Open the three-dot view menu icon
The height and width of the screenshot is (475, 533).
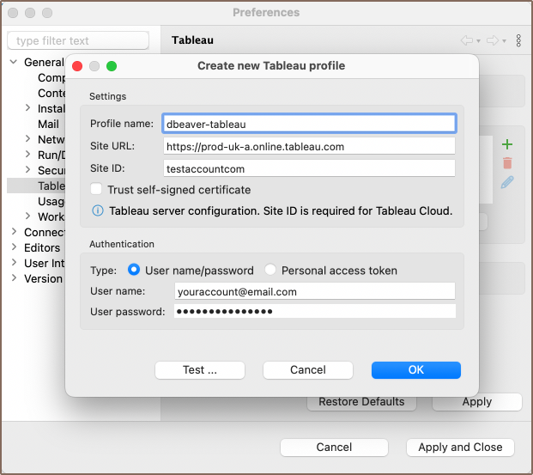tap(518, 40)
